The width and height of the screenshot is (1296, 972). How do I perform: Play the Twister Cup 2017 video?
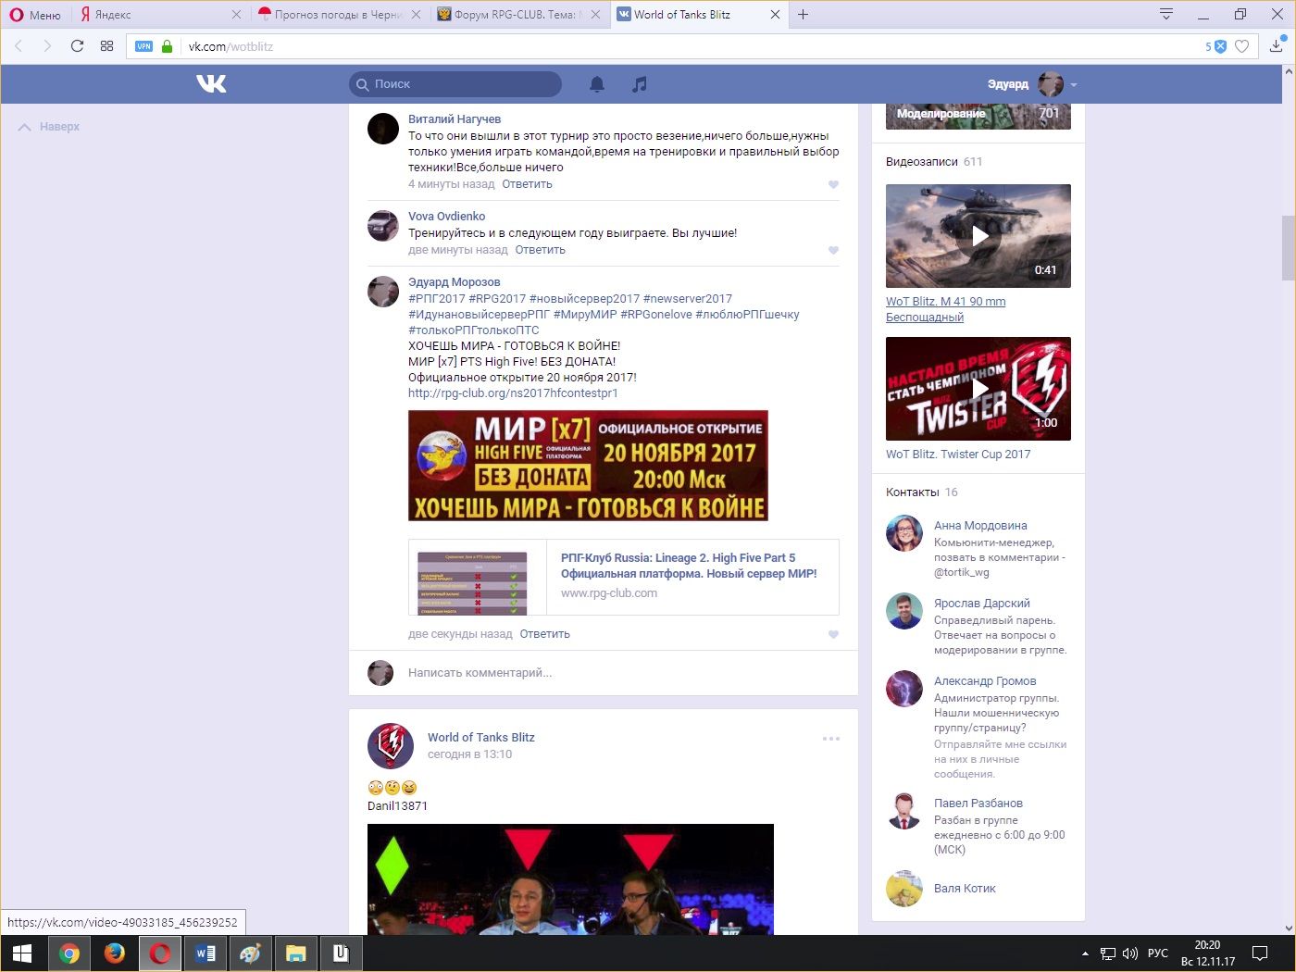[x=978, y=389]
